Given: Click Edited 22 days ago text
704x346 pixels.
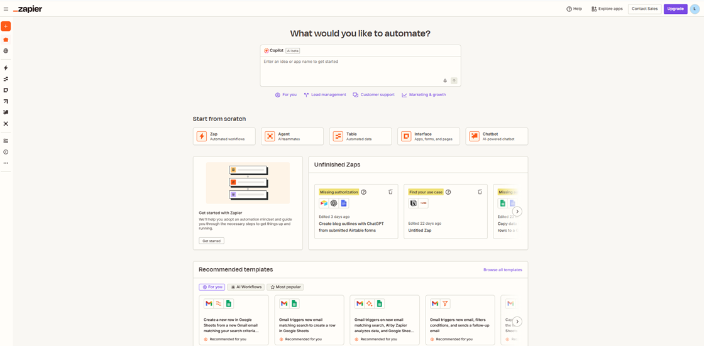Looking at the screenshot, I should pyautogui.click(x=425, y=224).
